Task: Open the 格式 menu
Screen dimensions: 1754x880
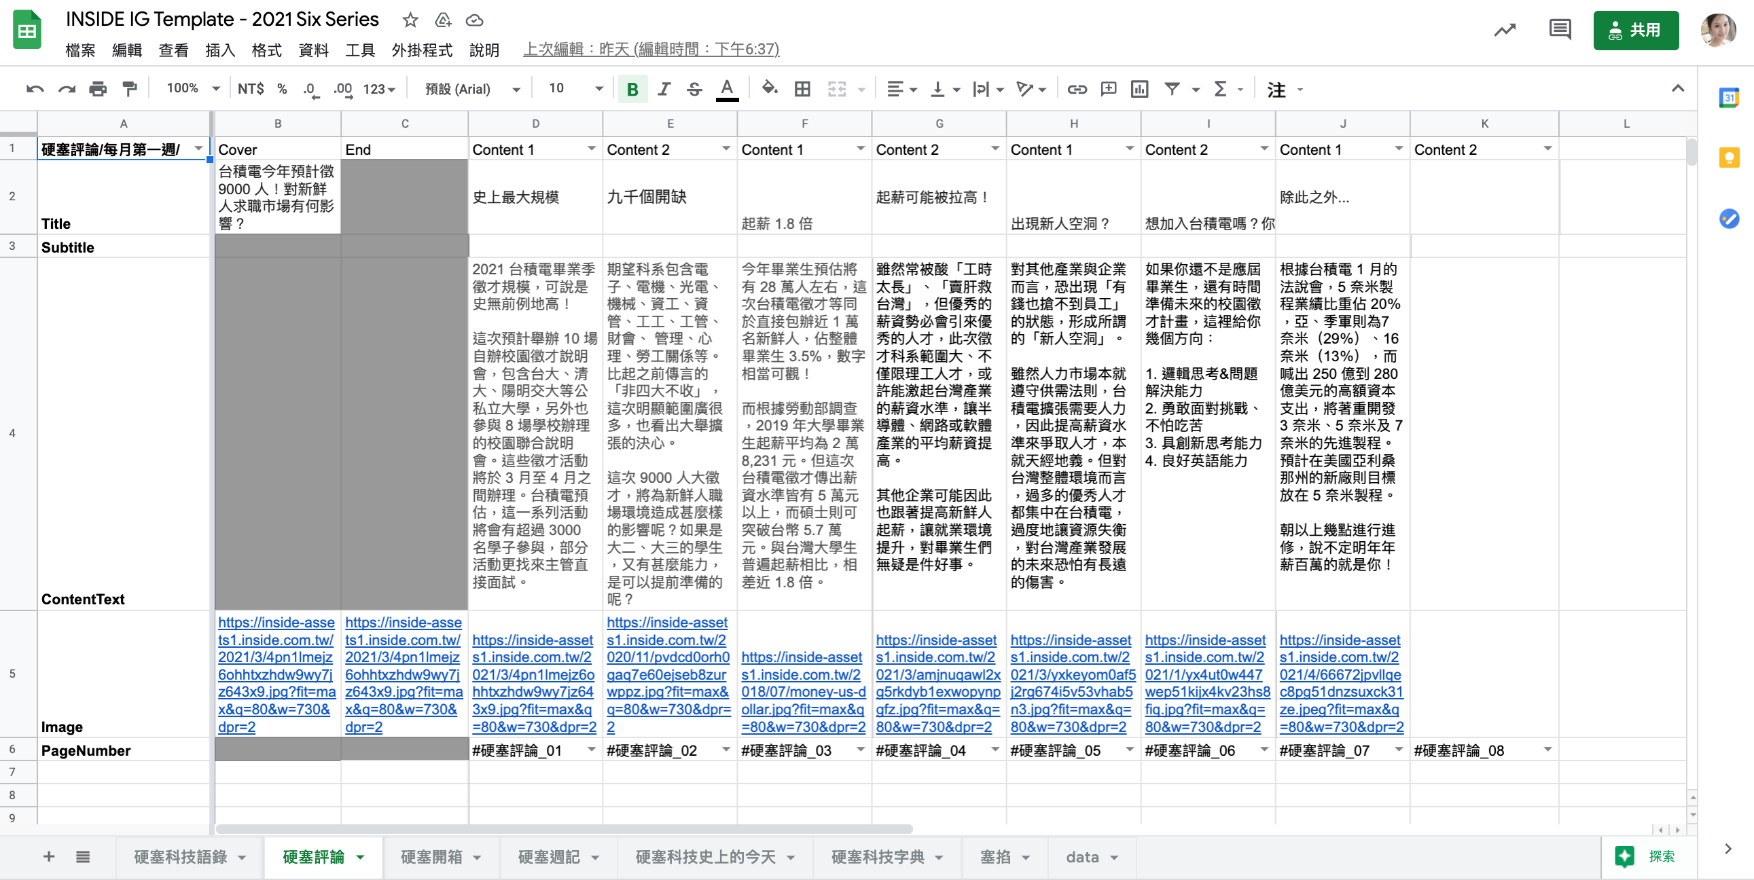Action: pyautogui.click(x=266, y=50)
